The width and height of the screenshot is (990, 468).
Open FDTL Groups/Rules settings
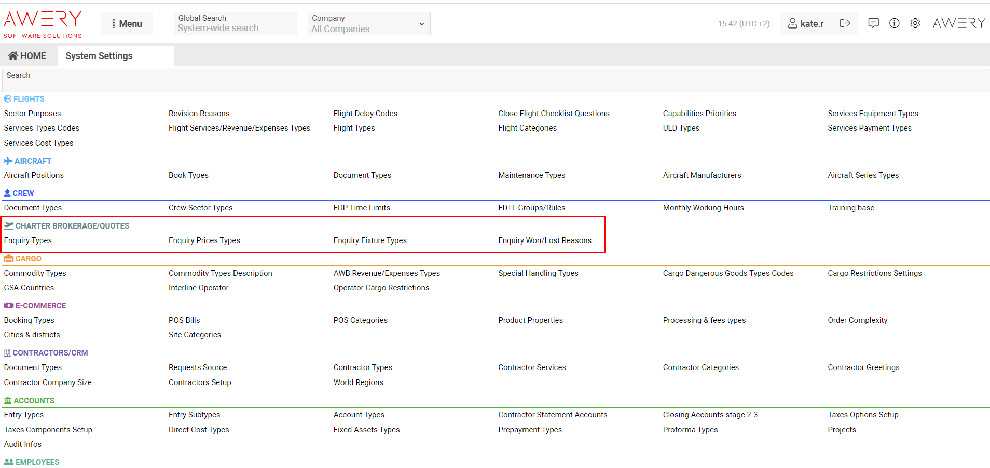point(532,208)
